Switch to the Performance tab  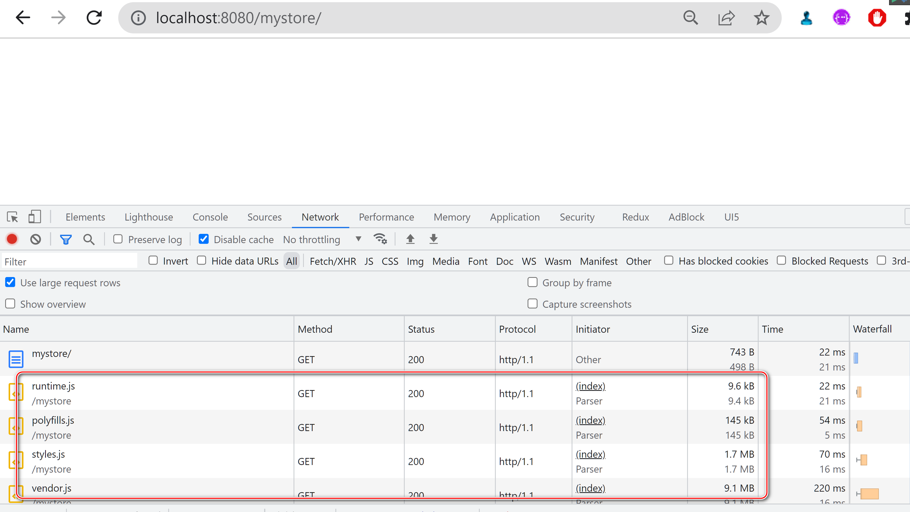(x=386, y=217)
